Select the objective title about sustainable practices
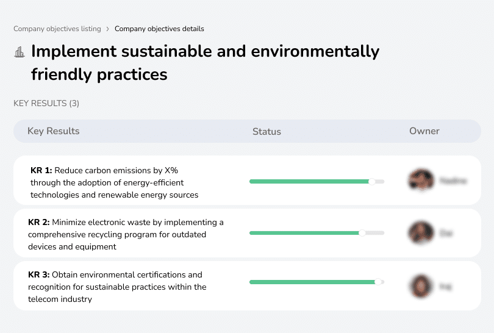 [205, 63]
